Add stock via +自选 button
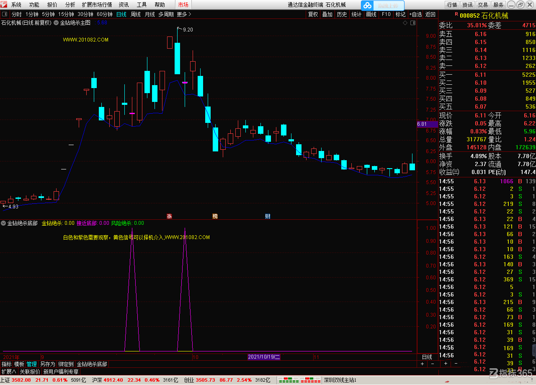Screen dimensions: 536x385 415,14
